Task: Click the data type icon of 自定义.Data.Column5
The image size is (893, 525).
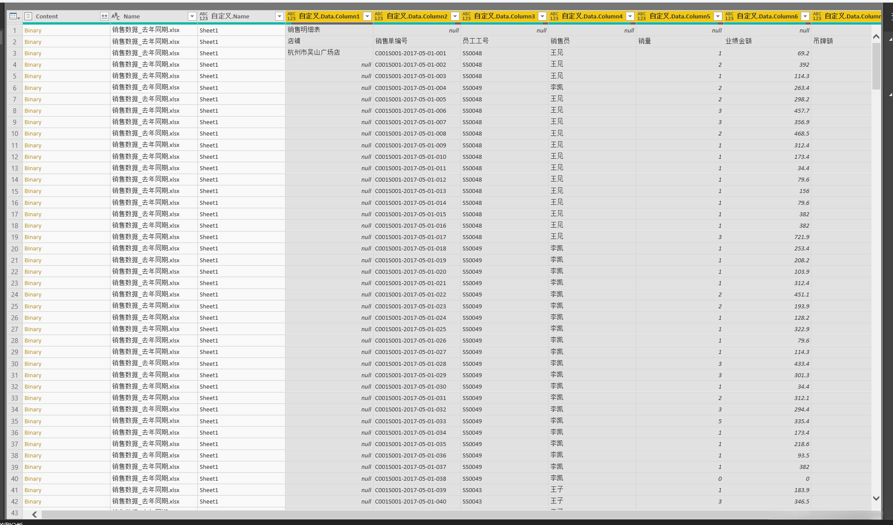Action: [x=642, y=16]
